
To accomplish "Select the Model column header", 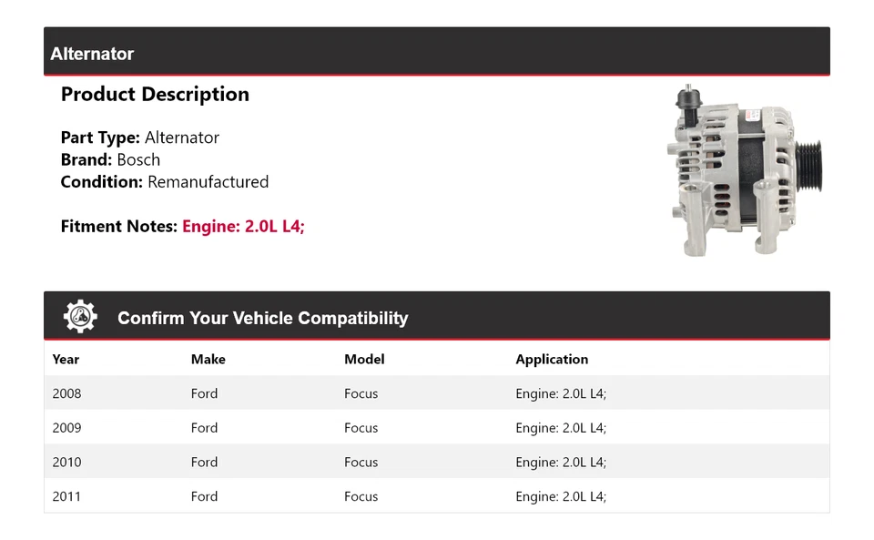I will point(364,359).
